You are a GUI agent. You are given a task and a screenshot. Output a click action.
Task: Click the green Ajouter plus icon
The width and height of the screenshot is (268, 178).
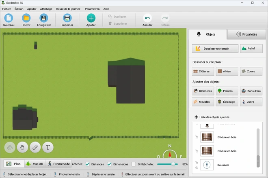(x=91, y=18)
